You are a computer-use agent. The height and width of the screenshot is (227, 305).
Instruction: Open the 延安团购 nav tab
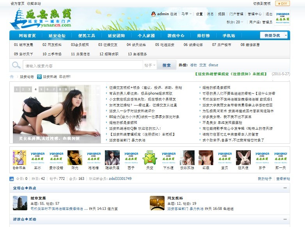click(x=116, y=36)
